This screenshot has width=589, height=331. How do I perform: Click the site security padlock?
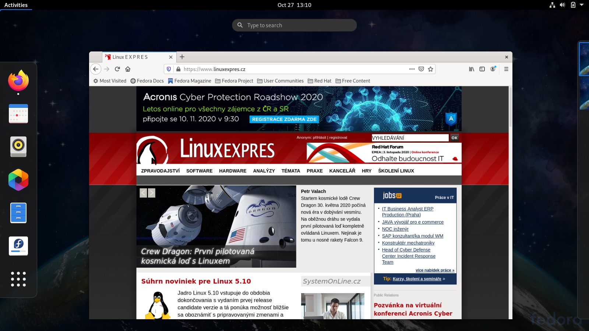click(179, 69)
